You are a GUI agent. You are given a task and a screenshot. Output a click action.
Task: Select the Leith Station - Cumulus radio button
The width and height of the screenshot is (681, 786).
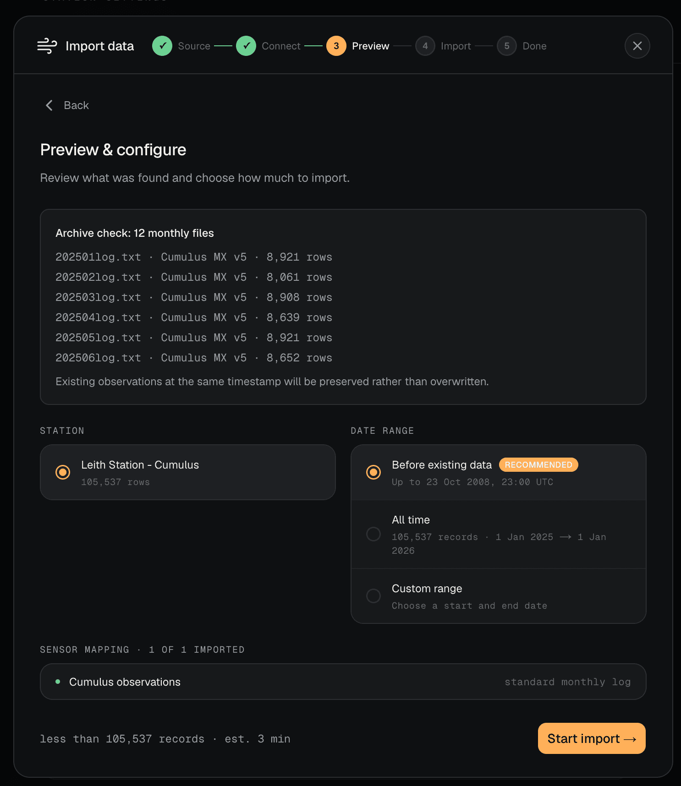[63, 472]
